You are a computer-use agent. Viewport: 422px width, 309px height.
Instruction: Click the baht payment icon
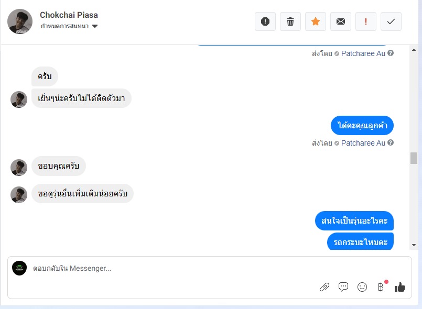(381, 286)
